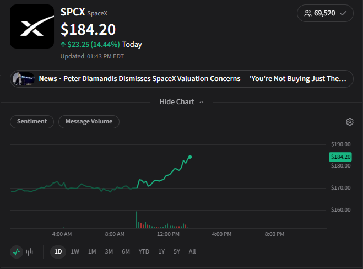Click the 4:00 PM time axis label
Image resolution: width=363 pixels, height=269 pixels.
(221, 234)
